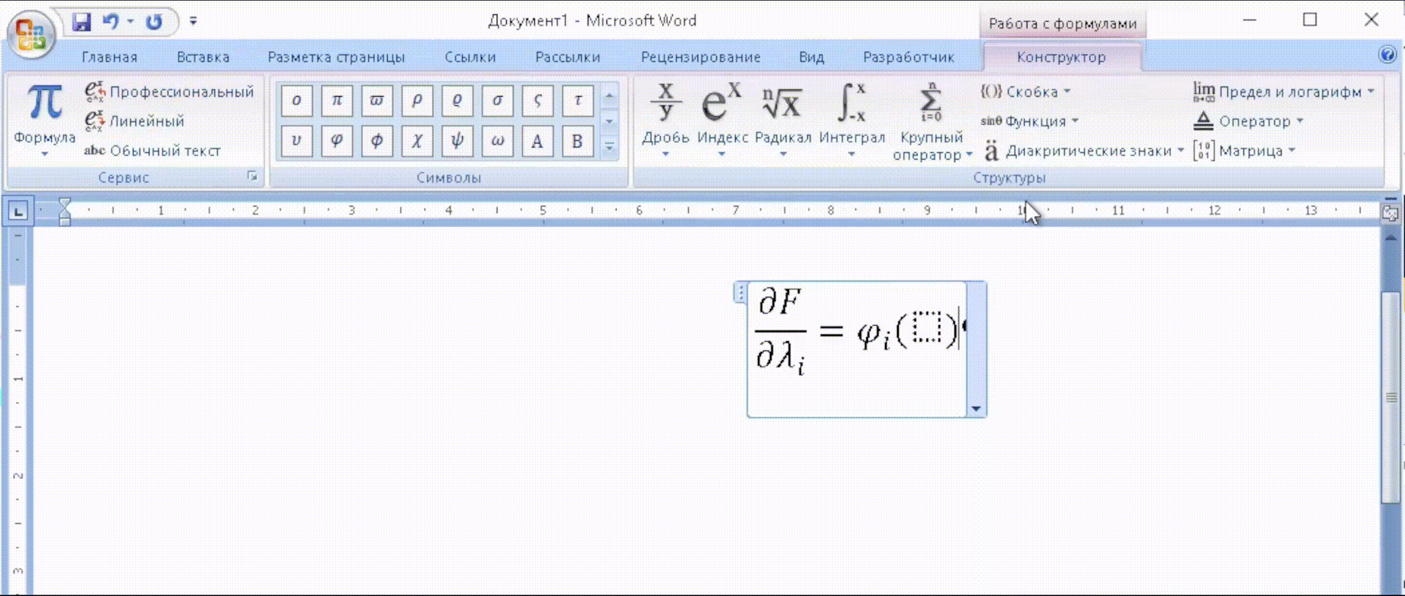Insert the sigma symbol
The width and height of the screenshot is (1405, 596).
tap(497, 101)
